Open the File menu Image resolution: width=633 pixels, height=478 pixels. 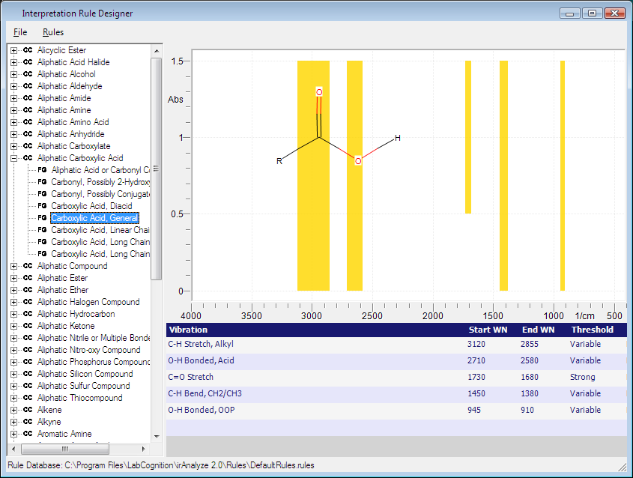coord(20,32)
